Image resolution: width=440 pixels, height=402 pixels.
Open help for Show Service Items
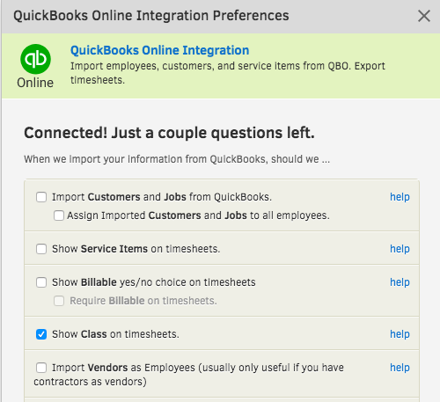(x=400, y=249)
